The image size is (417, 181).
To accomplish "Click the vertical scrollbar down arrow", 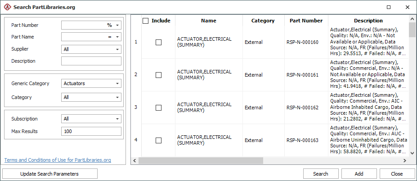I will tap(412, 153).
